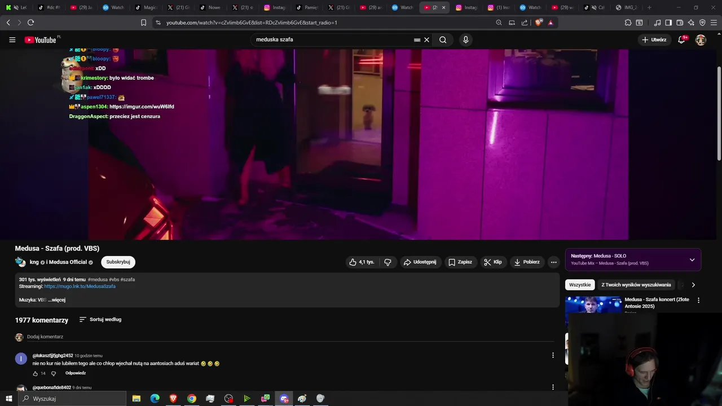
Task: Launch Google Chrome from the taskbar
Action: (x=192, y=399)
